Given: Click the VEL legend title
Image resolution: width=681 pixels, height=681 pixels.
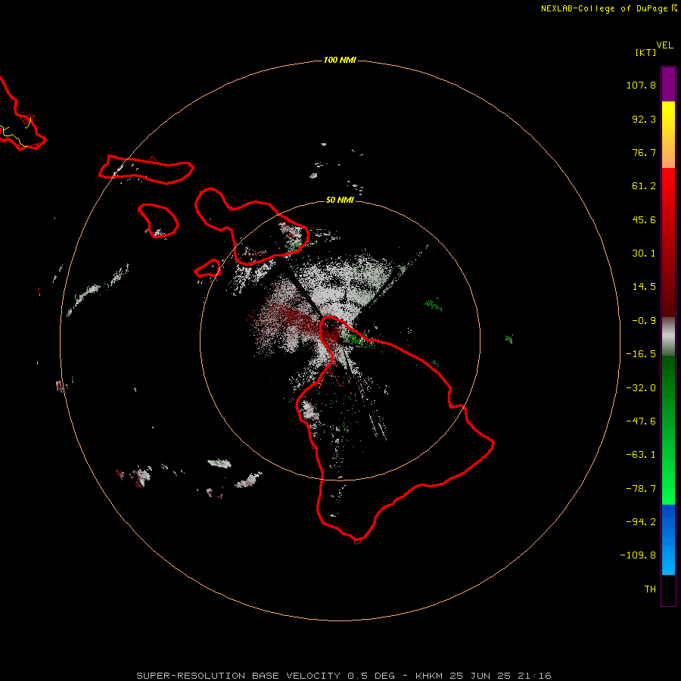Looking at the screenshot, I should click(x=664, y=45).
